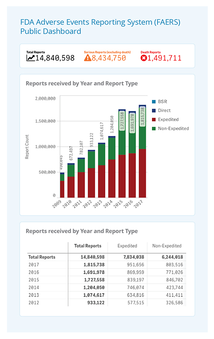This screenshot has height=339, width=214.
Task: Click the 869,959 expedited cell for 2016
Action: (x=136, y=272)
